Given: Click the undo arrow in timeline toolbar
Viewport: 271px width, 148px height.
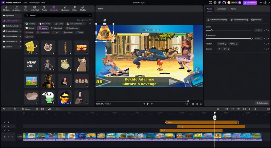Looking at the screenshot, I should tap(4, 109).
